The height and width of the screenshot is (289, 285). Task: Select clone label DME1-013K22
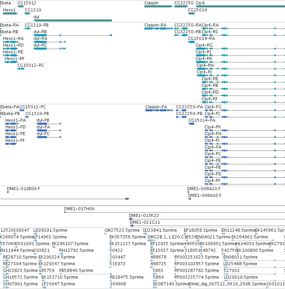click(144, 216)
